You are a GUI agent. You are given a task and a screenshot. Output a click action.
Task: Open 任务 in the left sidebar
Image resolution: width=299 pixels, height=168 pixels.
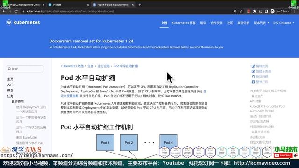click(x=10, y=96)
